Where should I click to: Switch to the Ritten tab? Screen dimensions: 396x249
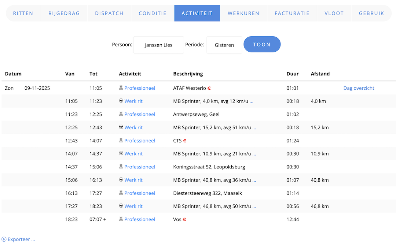tap(23, 13)
